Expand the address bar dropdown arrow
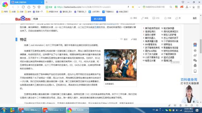The image size is (202, 113). coord(139,7)
